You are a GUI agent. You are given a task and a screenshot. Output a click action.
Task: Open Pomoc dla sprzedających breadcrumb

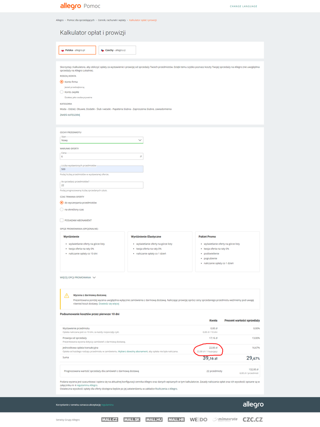click(81, 20)
